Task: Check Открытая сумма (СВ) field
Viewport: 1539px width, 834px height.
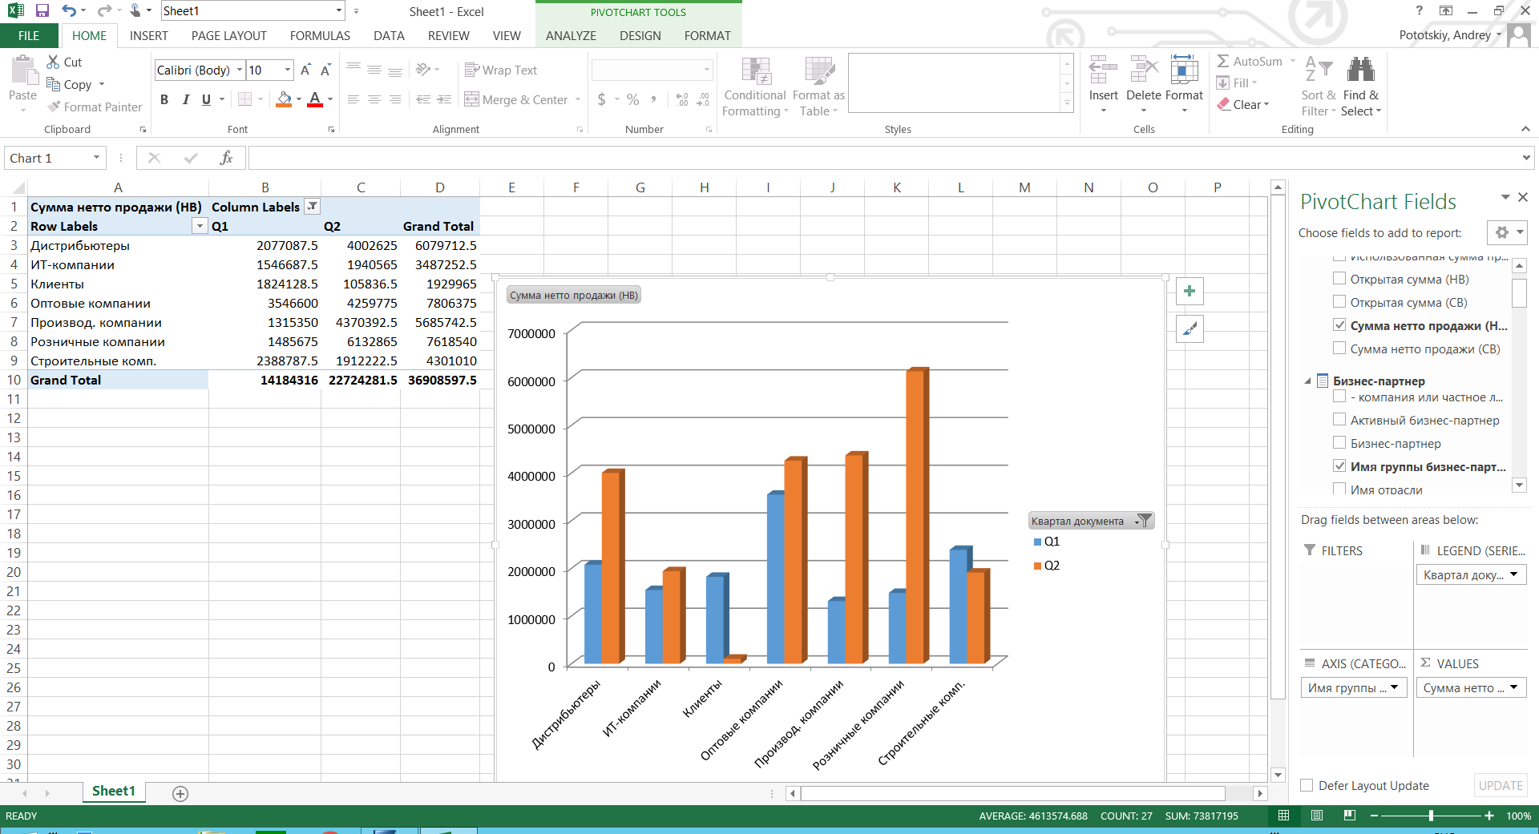Action: tap(1339, 302)
